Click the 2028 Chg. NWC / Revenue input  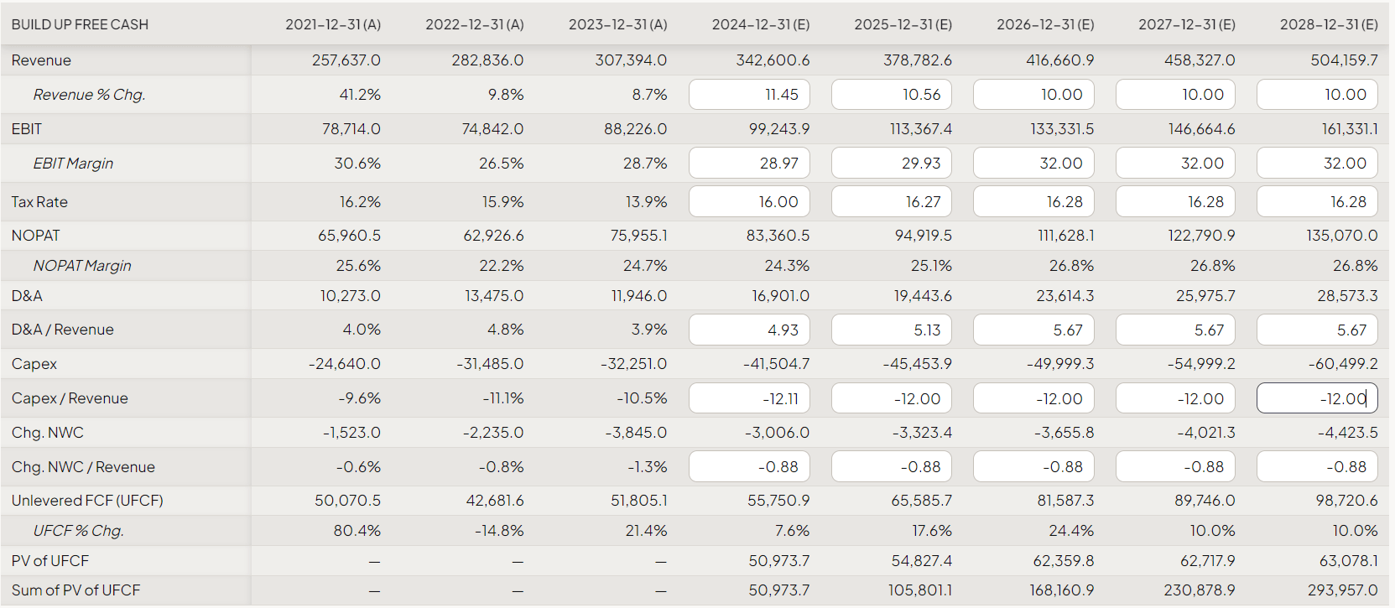(x=1317, y=466)
